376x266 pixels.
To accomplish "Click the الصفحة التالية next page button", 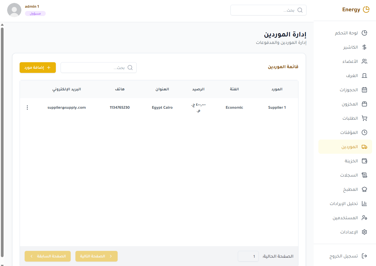I will [97, 256].
